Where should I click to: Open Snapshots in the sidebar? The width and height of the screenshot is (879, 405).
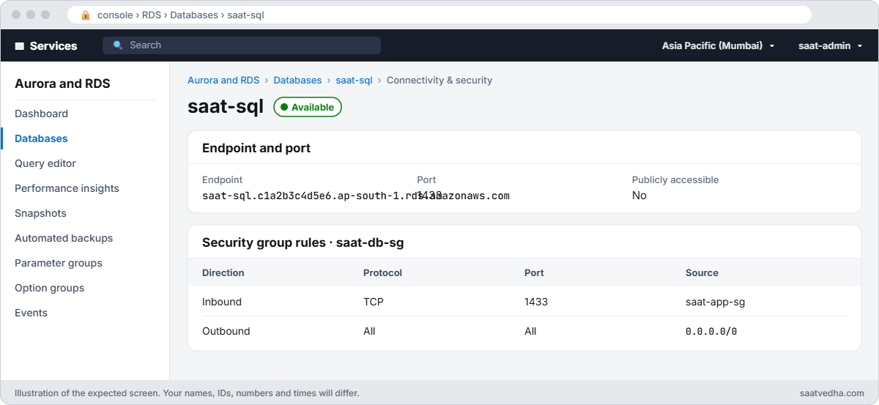point(40,213)
